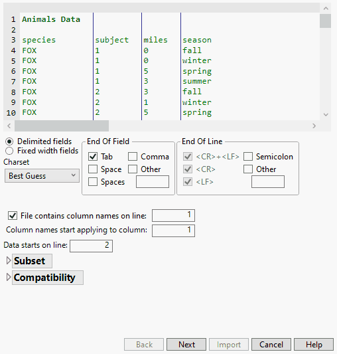Viewport: 337px width, 354px height.
Task: Enable Semicolon as end of line
Action: click(248, 157)
